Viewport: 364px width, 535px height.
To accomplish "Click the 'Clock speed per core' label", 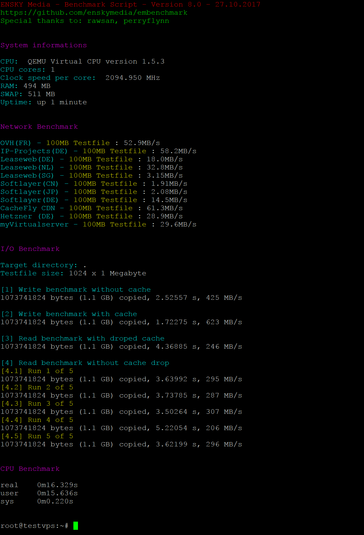I will [x=48, y=78].
